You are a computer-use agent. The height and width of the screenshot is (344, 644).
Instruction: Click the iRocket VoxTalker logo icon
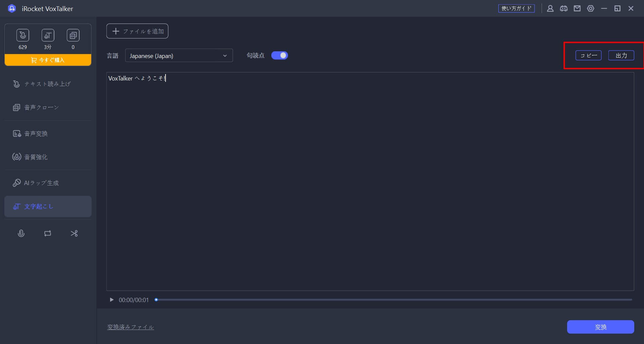(12, 8)
